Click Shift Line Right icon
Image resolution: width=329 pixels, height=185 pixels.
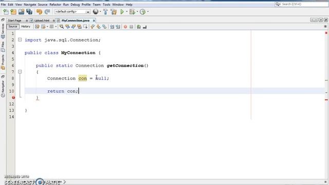coord(118,27)
